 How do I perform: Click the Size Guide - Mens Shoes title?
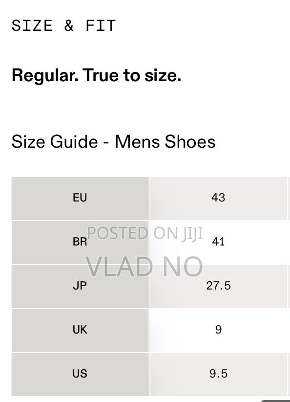(x=113, y=141)
